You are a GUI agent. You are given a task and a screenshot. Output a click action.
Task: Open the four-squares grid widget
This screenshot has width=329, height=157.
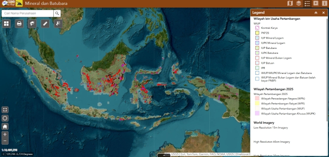coord(6,24)
